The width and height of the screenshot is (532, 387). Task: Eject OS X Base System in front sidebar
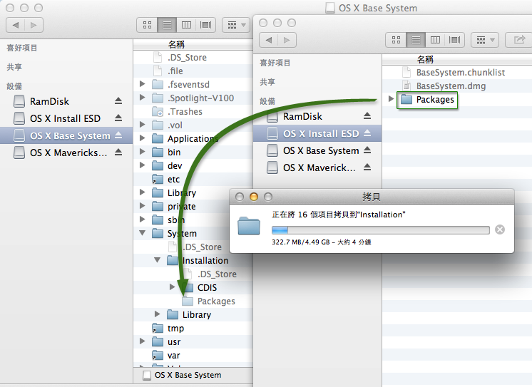point(367,150)
